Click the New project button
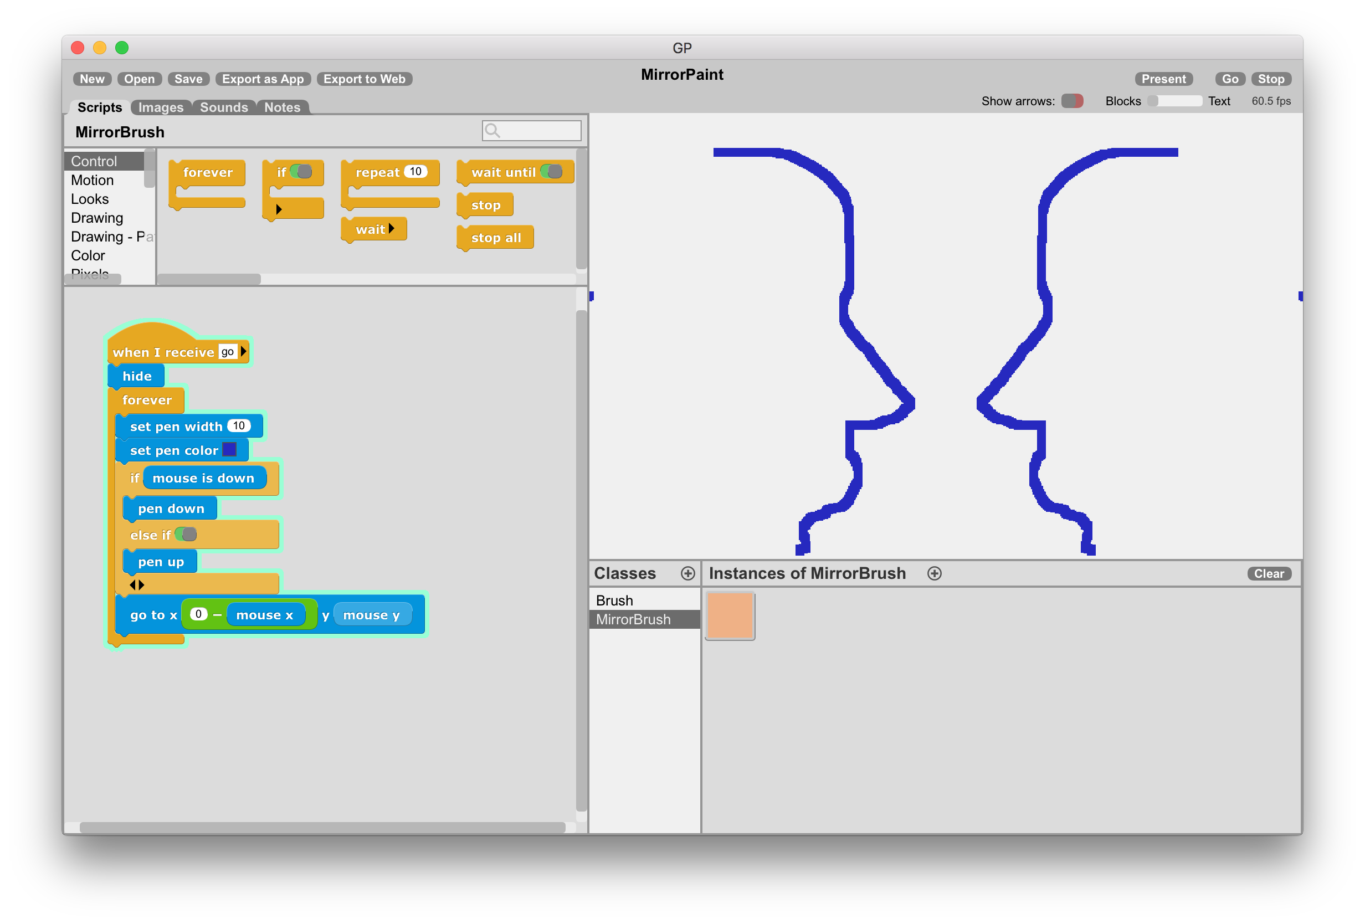1365x924 pixels. pyautogui.click(x=92, y=79)
